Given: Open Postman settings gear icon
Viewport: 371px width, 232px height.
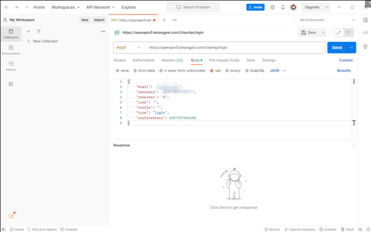Looking at the screenshot, I should [x=272, y=7].
